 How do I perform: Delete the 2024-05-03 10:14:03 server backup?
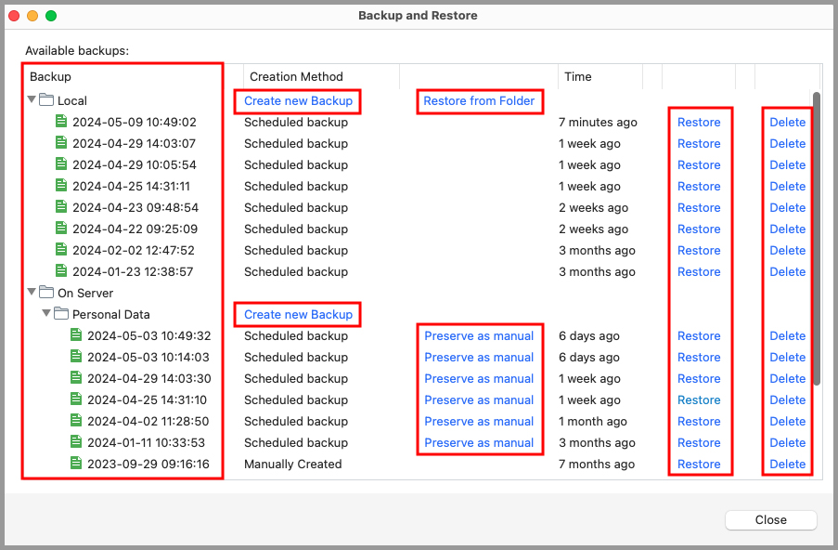(787, 358)
